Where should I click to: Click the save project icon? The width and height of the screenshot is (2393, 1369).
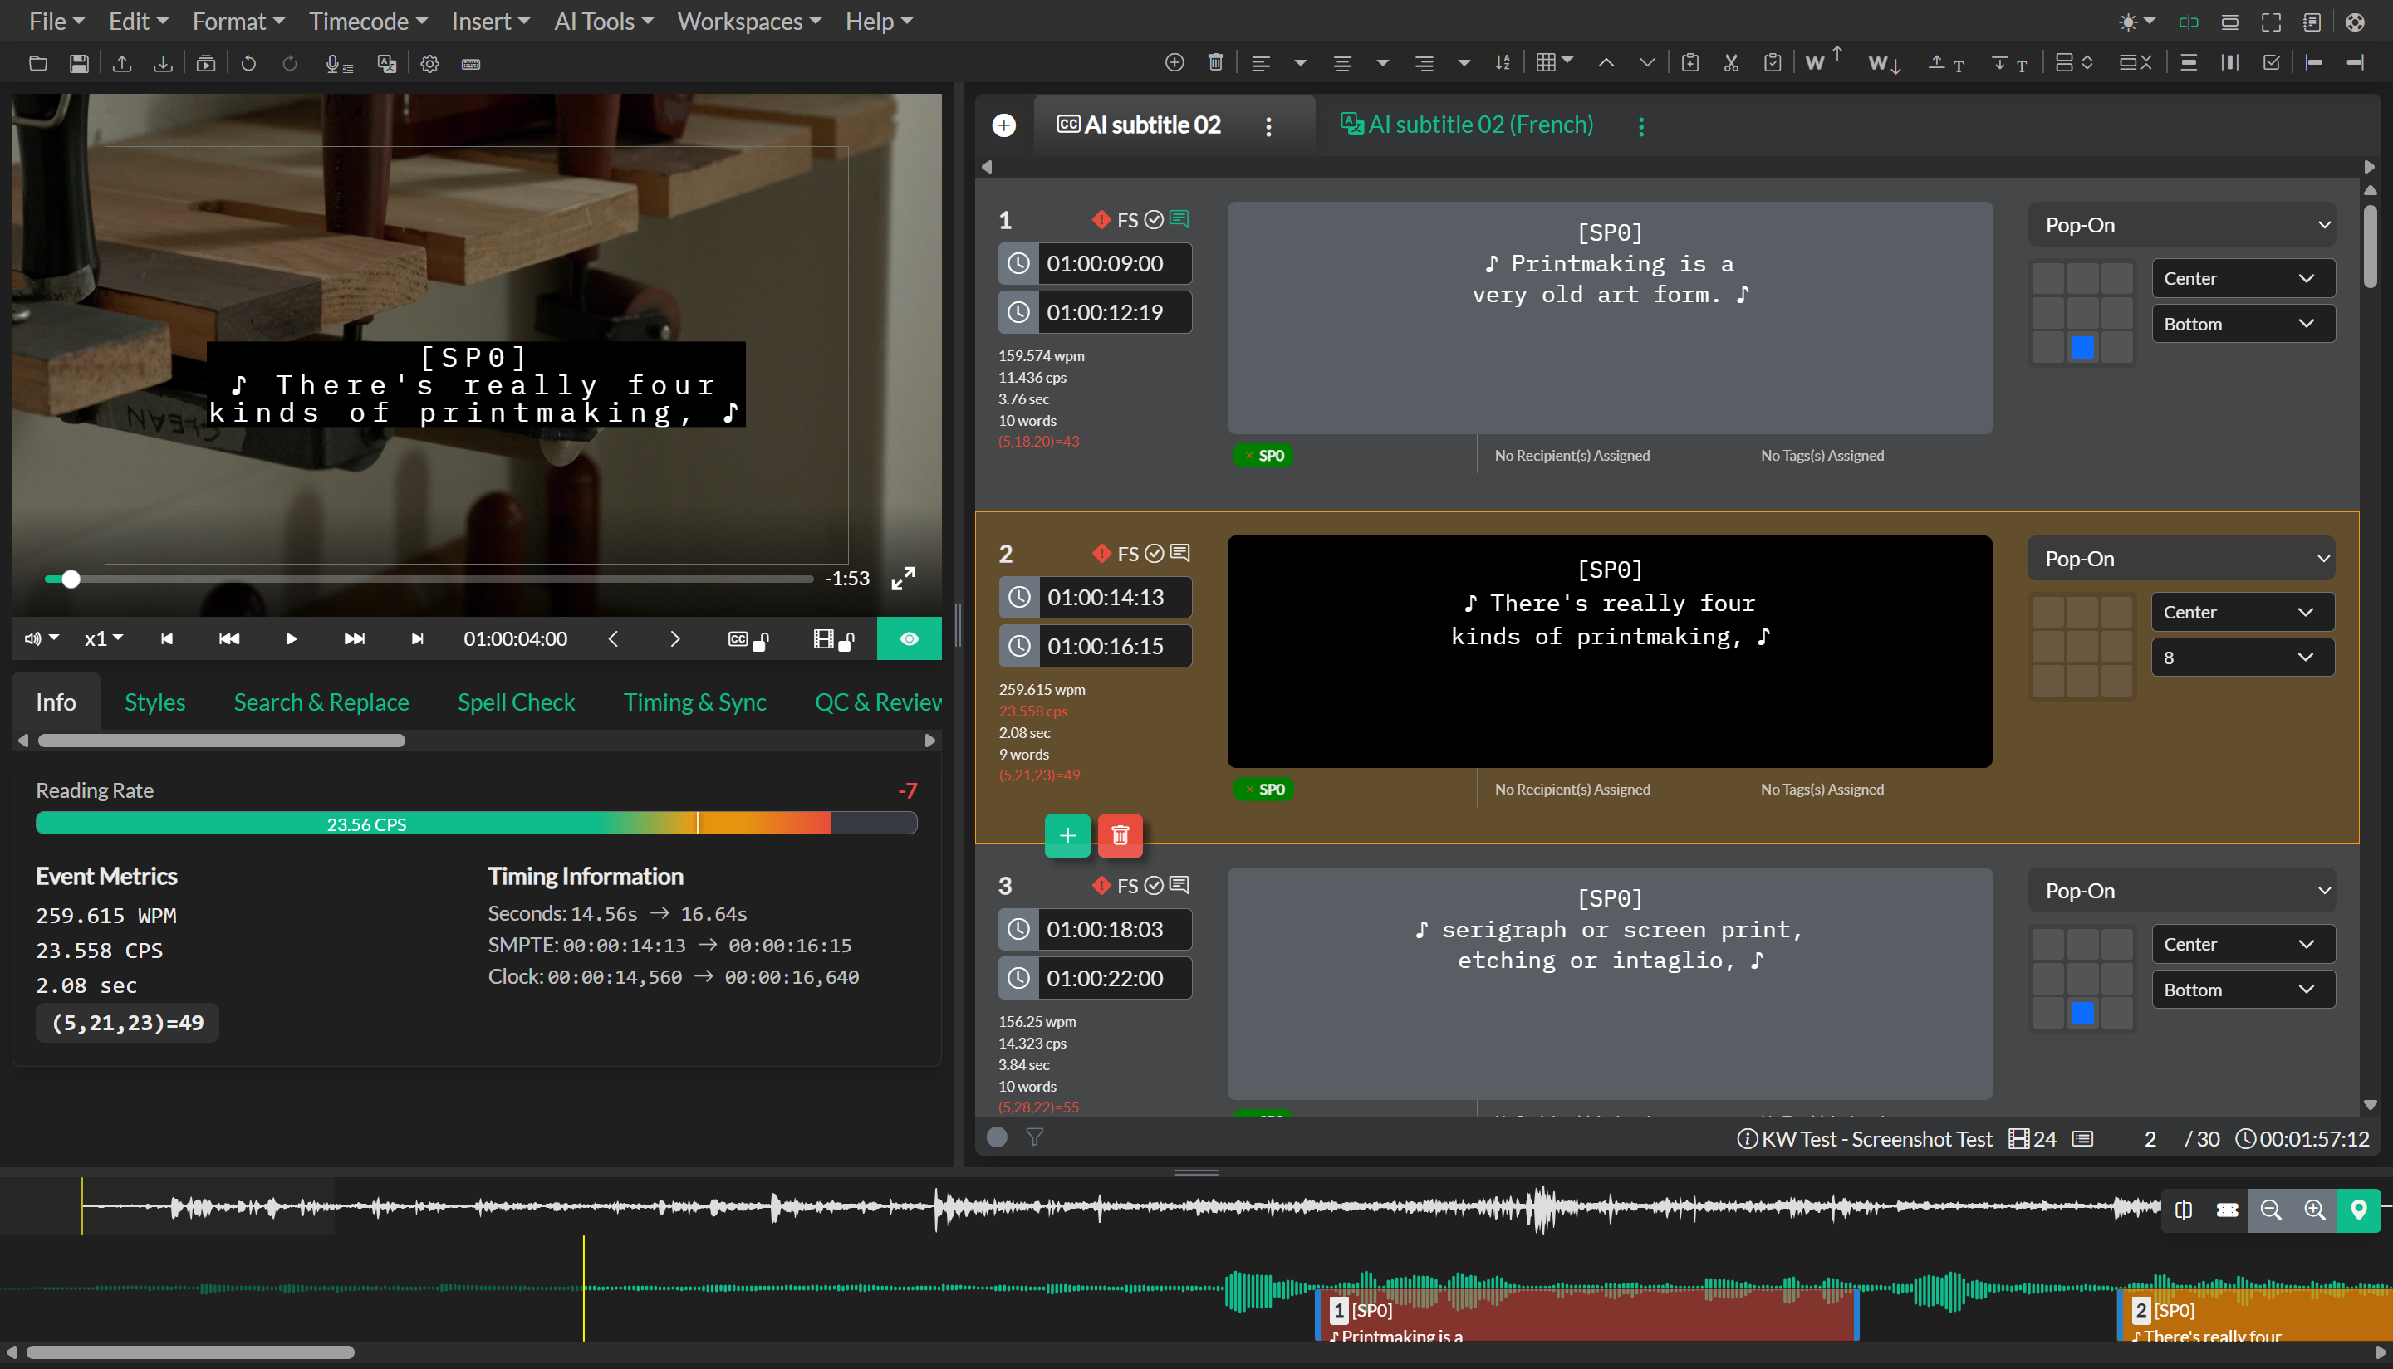(79, 64)
